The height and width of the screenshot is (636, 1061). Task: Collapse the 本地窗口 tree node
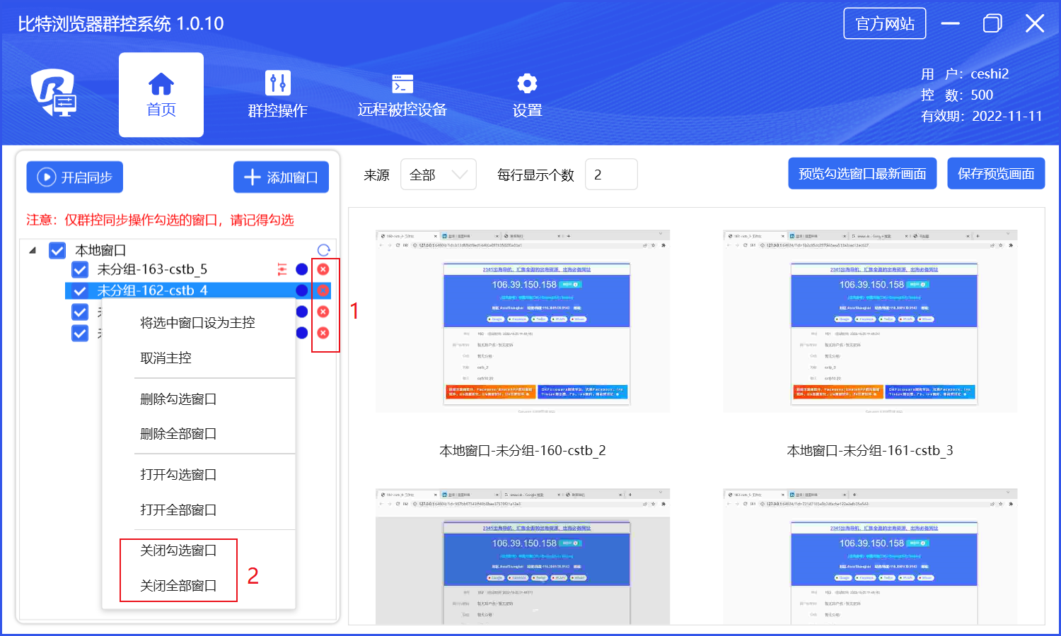tap(33, 250)
